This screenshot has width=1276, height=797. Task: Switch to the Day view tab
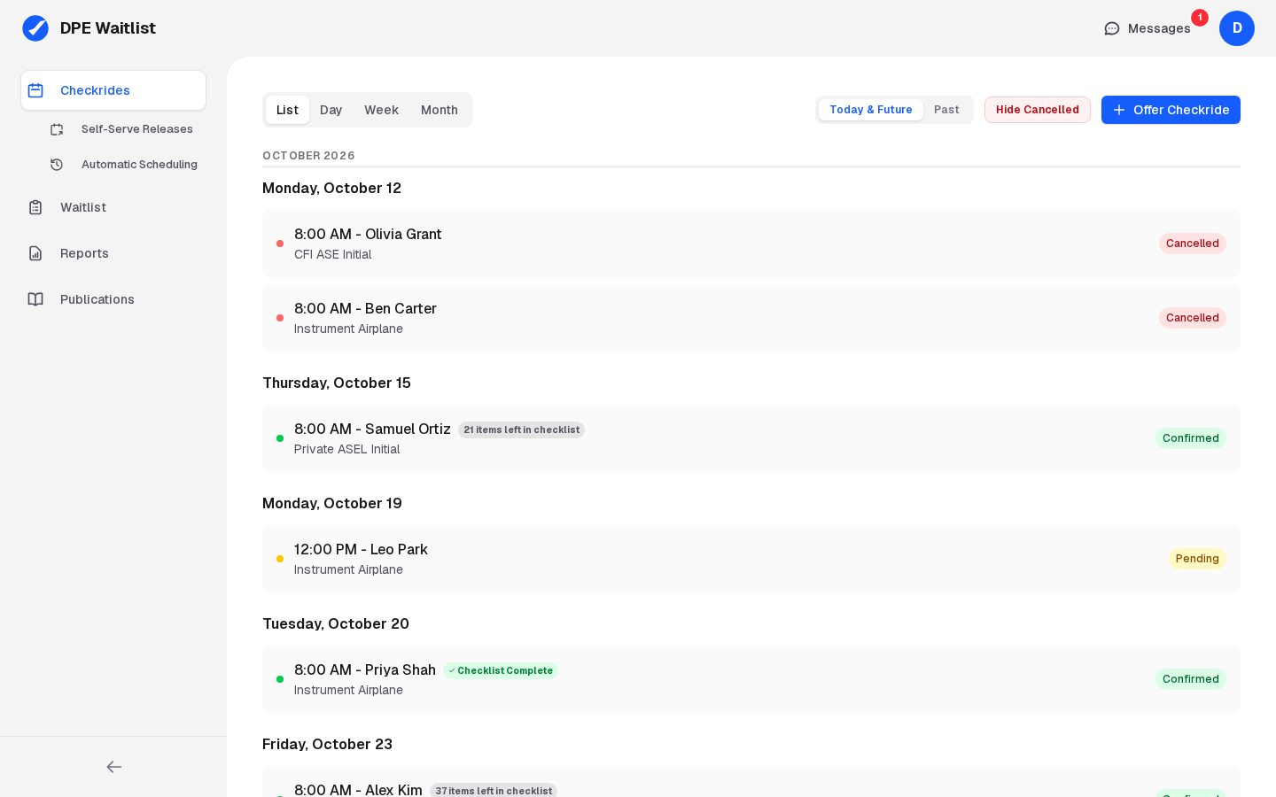[331, 110]
